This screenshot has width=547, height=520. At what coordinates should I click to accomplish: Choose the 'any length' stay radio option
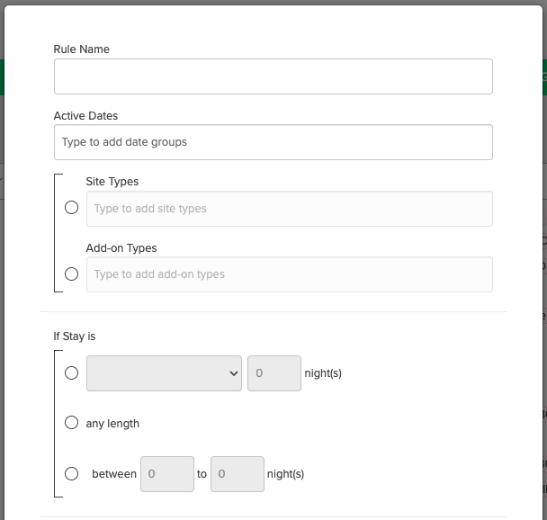(x=72, y=423)
